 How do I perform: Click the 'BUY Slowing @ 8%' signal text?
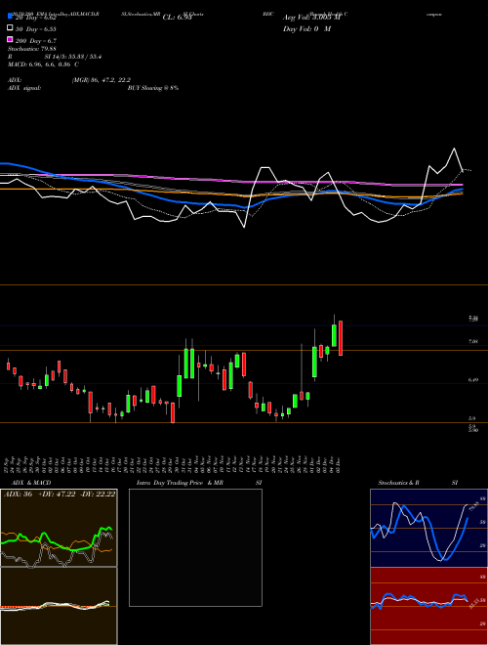153,88
